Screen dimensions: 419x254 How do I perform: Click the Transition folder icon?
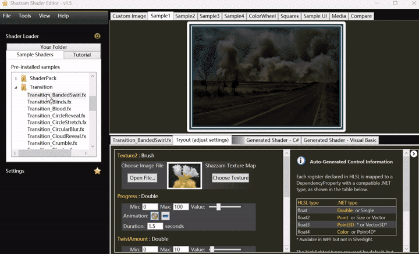(x=24, y=87)
